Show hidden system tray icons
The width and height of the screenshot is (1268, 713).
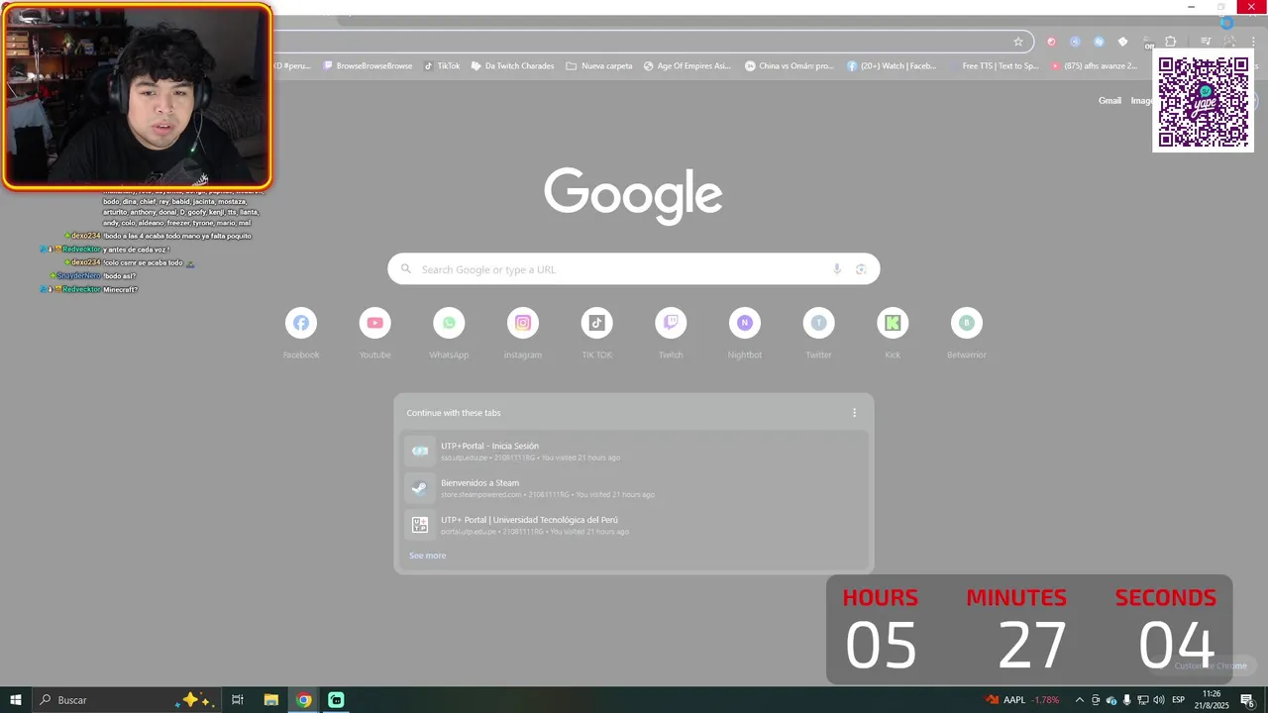pyautogui.click(x=1080, y=700)
